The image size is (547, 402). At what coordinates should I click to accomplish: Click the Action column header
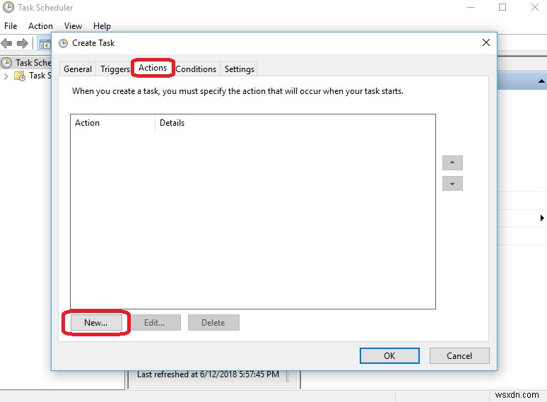tap(112, 123)
